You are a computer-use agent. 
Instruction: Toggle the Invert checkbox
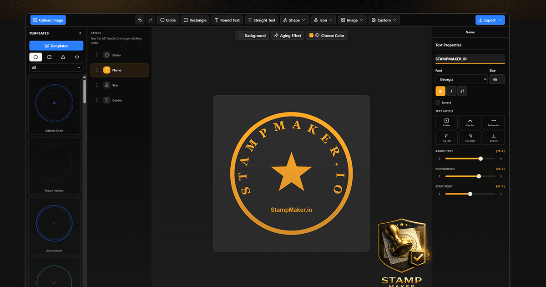click(437, 102)
